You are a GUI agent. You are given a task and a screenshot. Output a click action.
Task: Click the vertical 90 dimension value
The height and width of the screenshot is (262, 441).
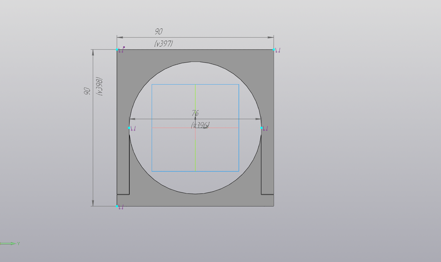click(87, 91)
